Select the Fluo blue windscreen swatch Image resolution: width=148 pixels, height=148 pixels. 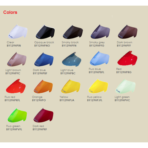(100, 59)
